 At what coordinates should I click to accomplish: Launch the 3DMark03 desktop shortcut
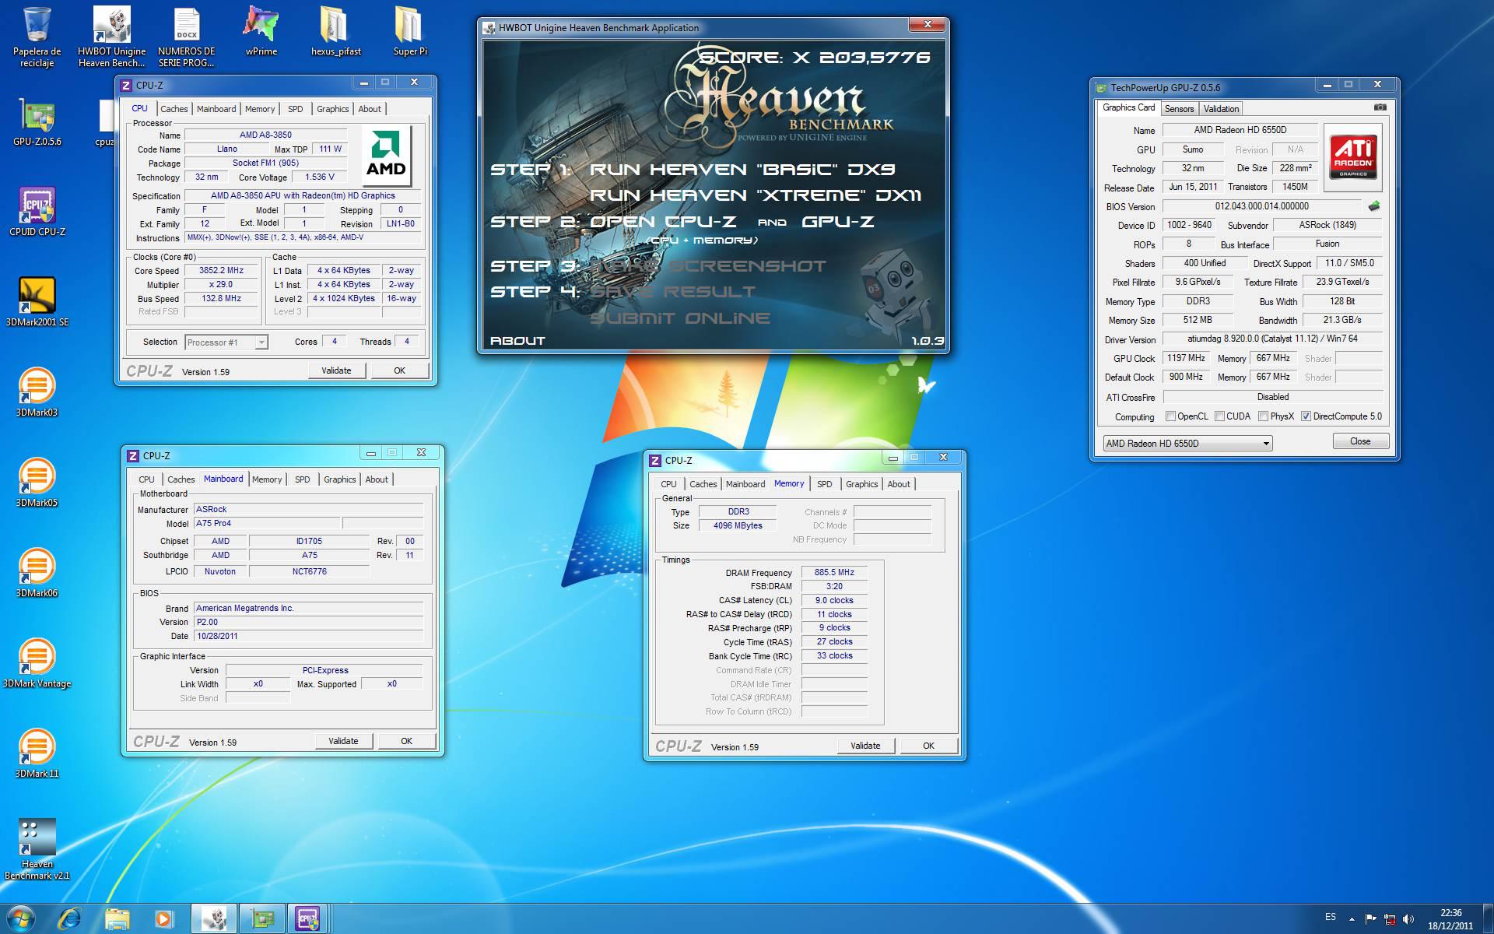(37, 392)
